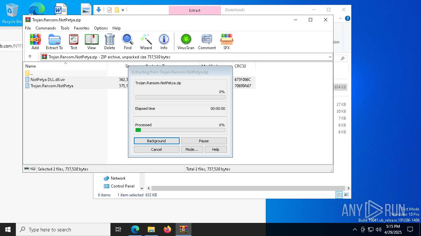Go up one level in WinRAR
The height and width of the screenshot is (236, 421).
point(30,57)
